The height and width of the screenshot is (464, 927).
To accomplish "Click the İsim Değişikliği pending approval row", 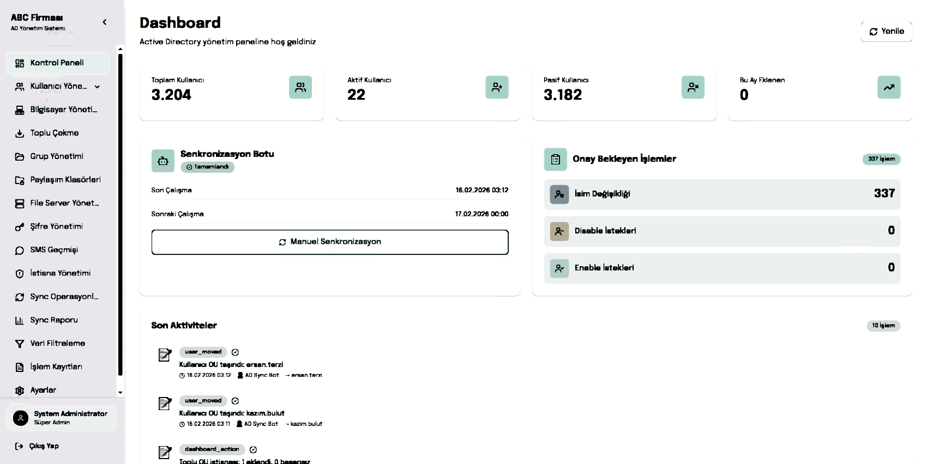I will coord(722,194).
